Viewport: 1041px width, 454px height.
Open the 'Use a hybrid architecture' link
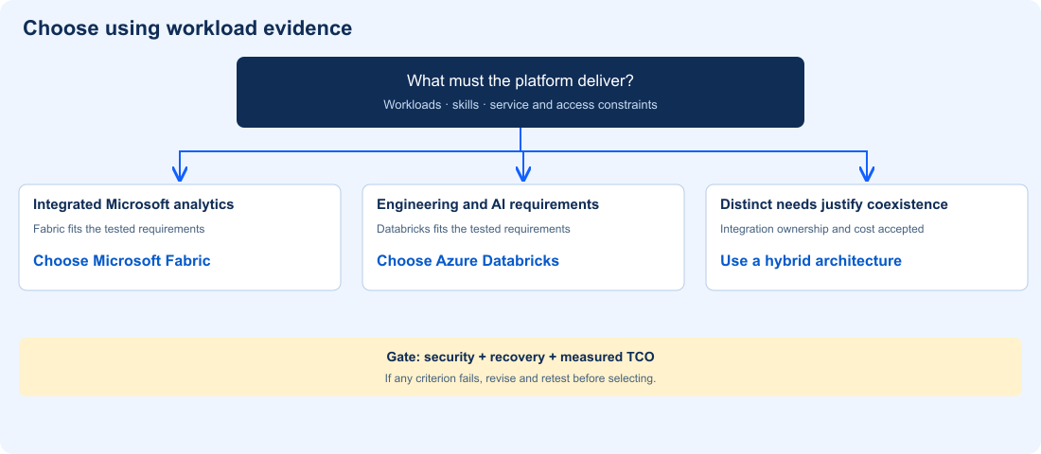pyautogui.click(x=811, y=261)
